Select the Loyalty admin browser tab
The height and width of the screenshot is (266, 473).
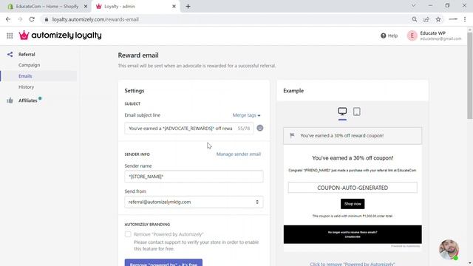tap(136, 7)
